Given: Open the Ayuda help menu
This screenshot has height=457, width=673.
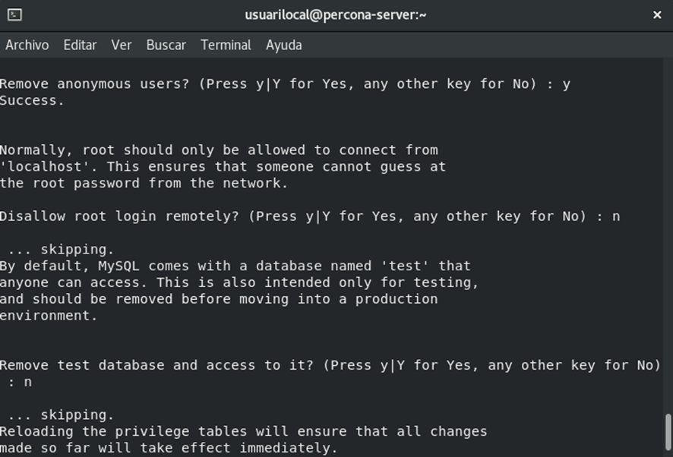Looking at the screenshot, I should 283,45.
